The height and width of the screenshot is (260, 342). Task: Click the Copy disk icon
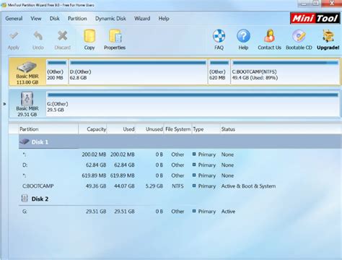[x=89, y=36]
